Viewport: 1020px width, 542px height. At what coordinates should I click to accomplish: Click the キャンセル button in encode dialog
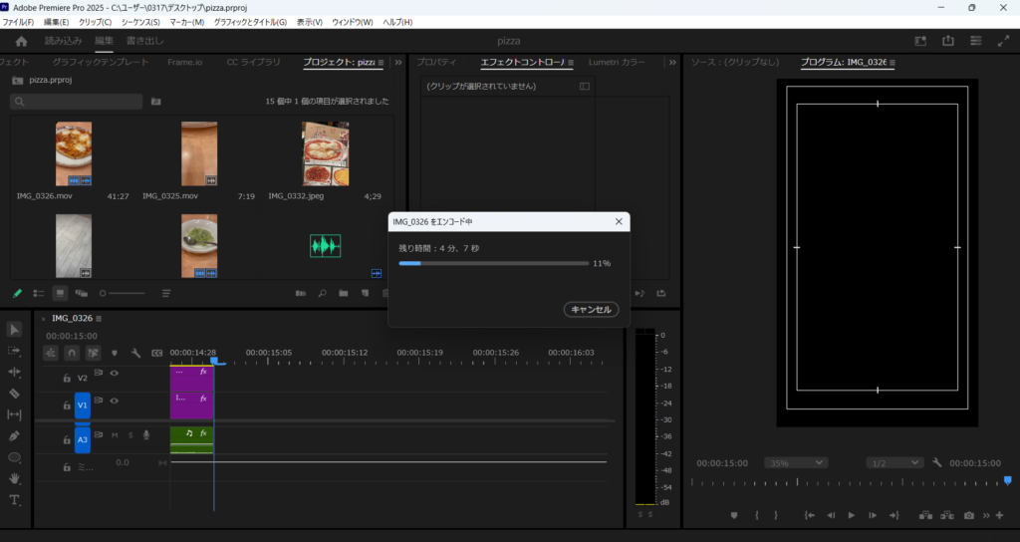click(x=591, y=310)
